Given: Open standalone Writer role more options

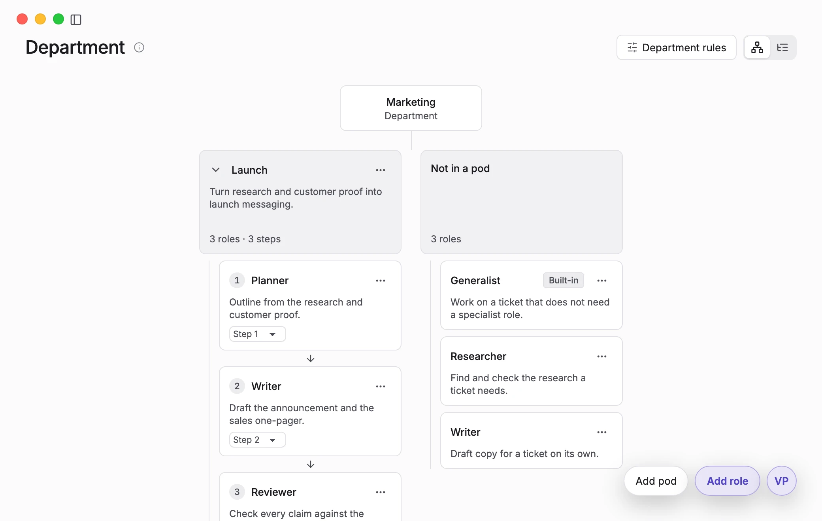Looking at the screenshot, I should [602, 432].
